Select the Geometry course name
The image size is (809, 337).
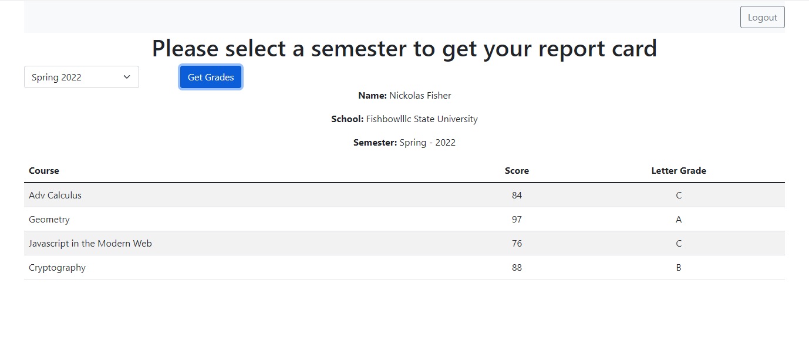pos(49,220)
